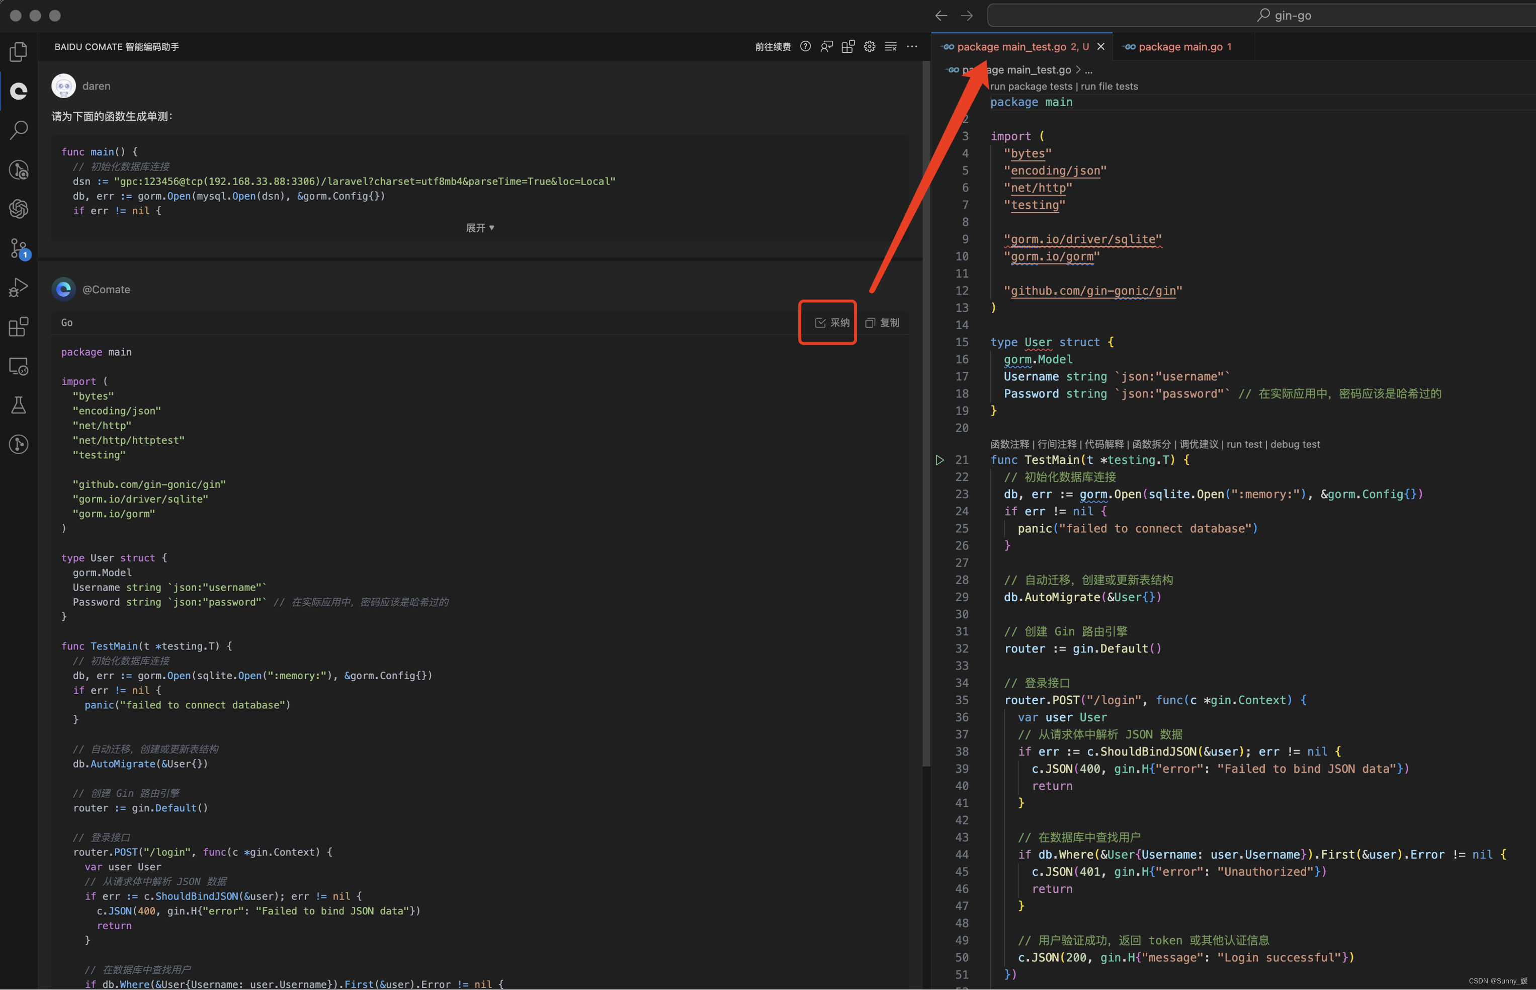Viewport: 1536px width, 990px height.
Task: Click run test above TestMain
Action: (1244, 444)
